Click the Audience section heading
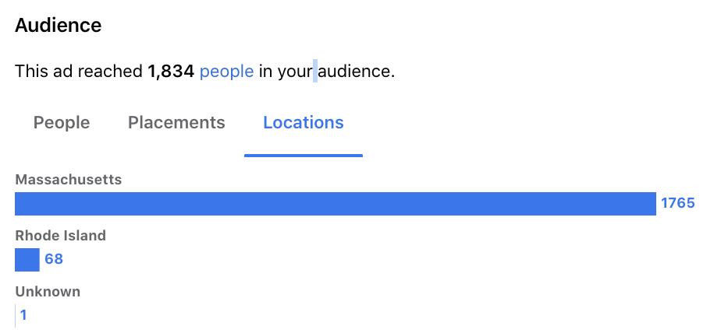721x333 pixels. tap(58, 25)
